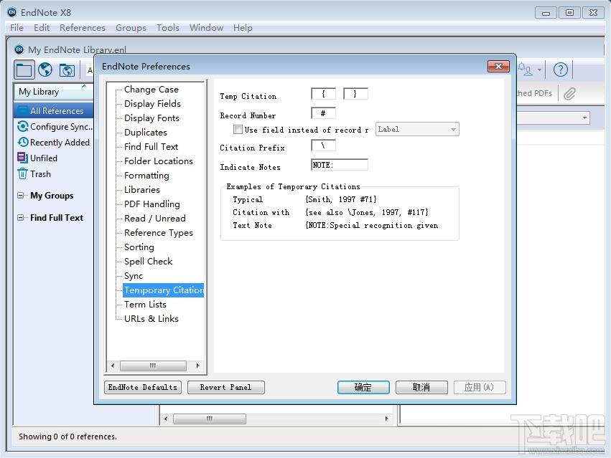Click the 应用(A) apply button
This screenshot has width=611, height=458.
(480, 387)
